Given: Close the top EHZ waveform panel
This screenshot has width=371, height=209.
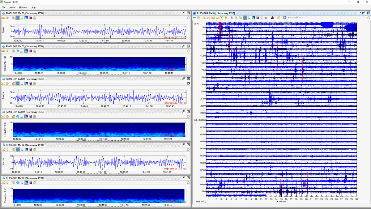Looking at the screenshot, I should tap(188, 13).
